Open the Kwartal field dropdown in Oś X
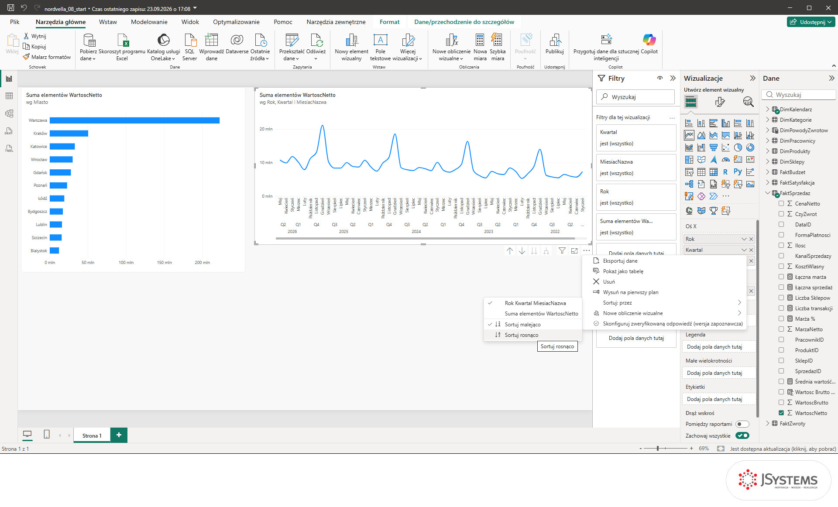The image size is (838, 507). coord(744,250)
